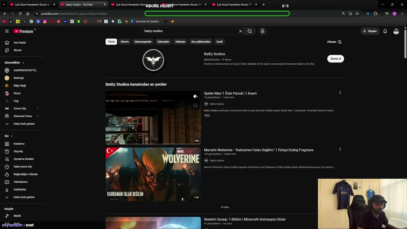This screenshot has height=229, width=407.
Task: Go back in browser history
Action: click(x=5, y=14)
